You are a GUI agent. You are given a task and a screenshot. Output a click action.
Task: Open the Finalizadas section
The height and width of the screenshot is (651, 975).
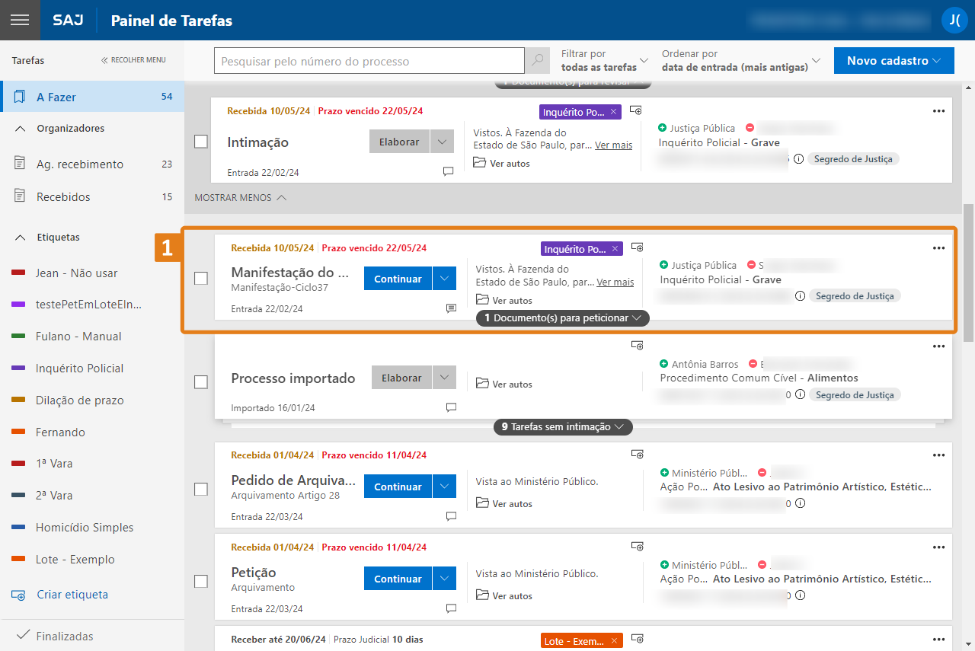pyautogui.click(x=65, y=637)
